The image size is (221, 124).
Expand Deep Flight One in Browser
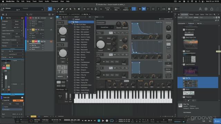[182, 38]
